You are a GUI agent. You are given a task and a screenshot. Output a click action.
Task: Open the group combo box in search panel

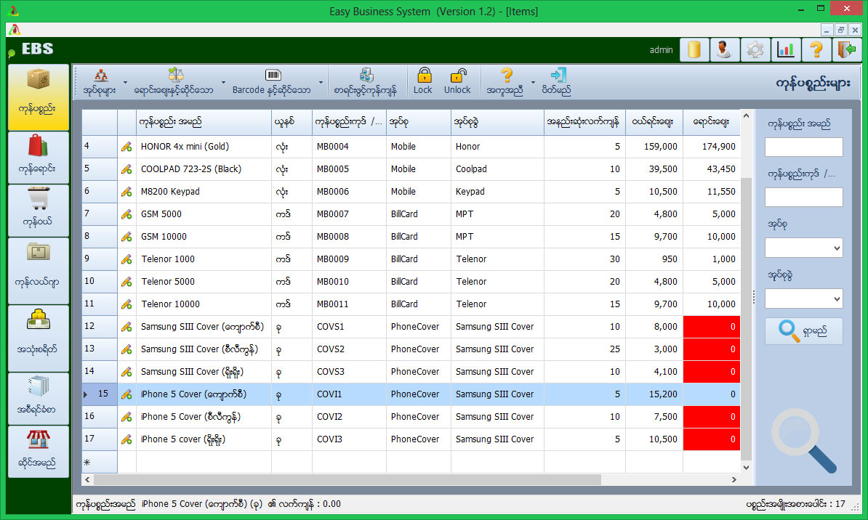tap(804, 248)
